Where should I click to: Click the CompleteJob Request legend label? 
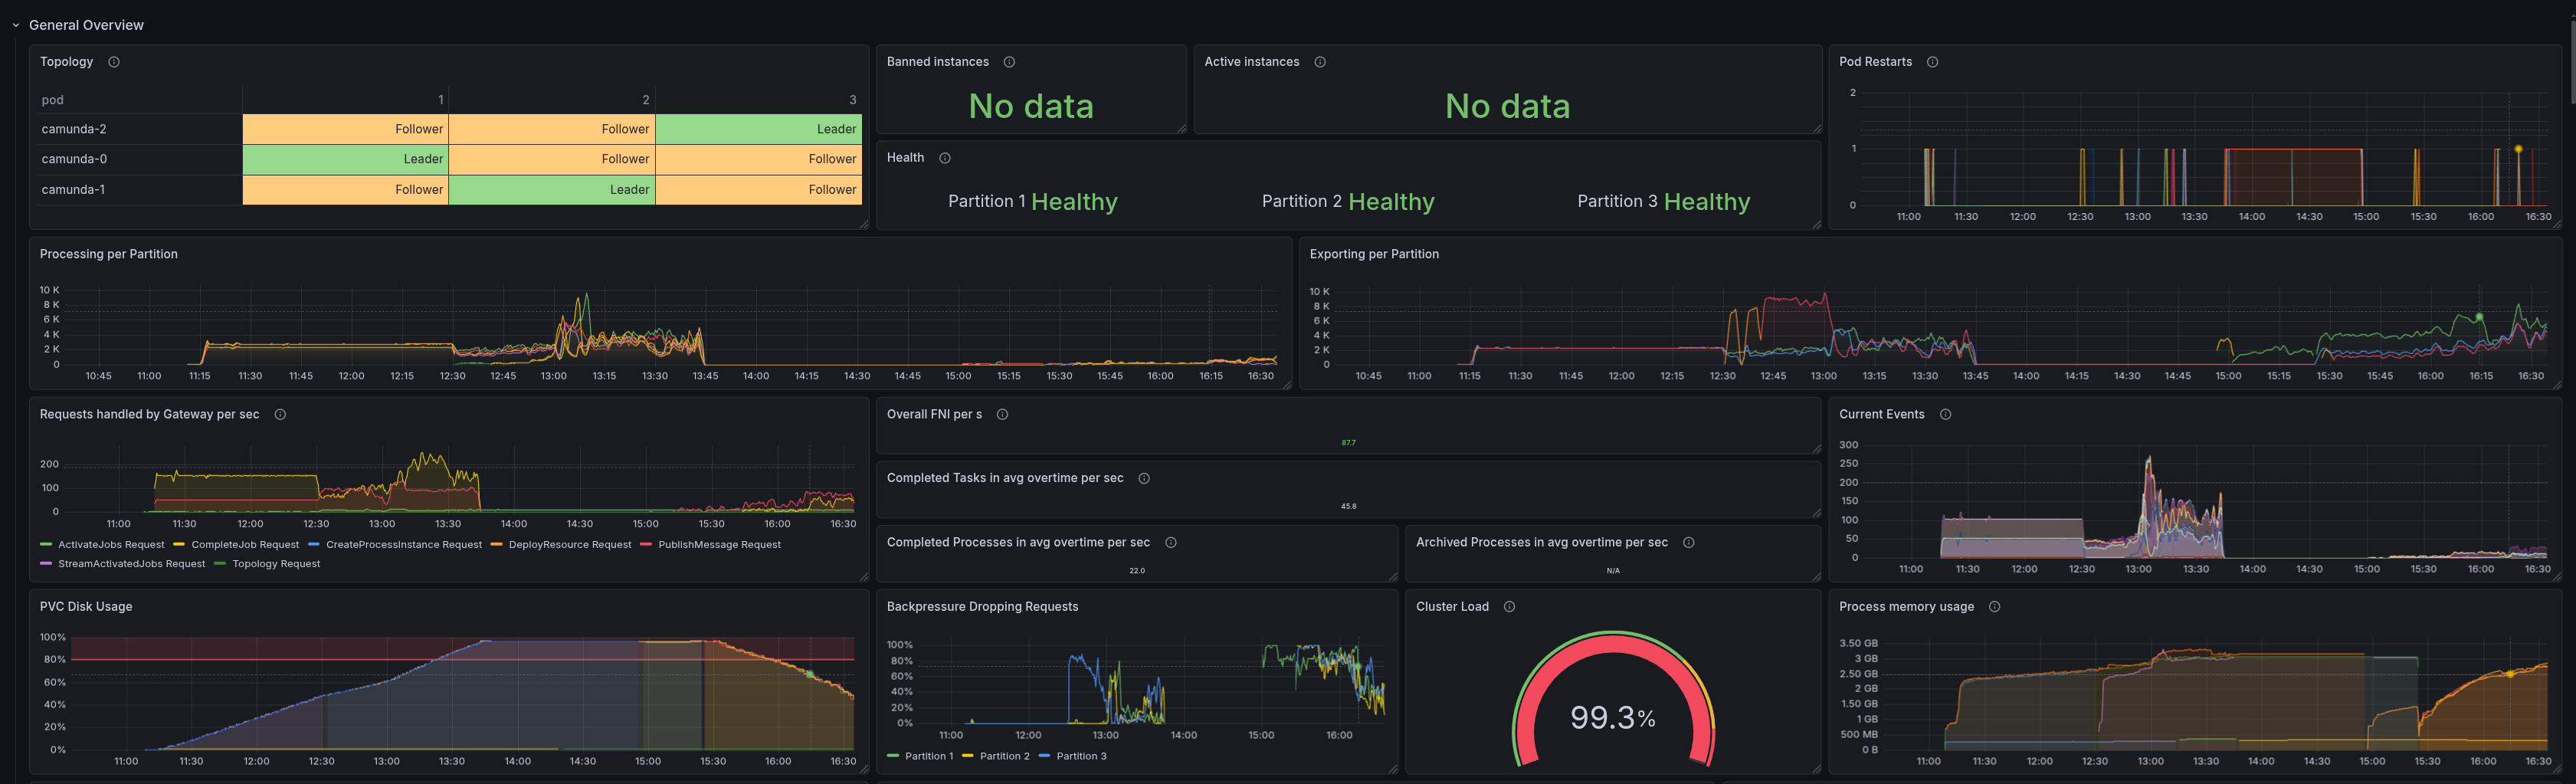245,545
